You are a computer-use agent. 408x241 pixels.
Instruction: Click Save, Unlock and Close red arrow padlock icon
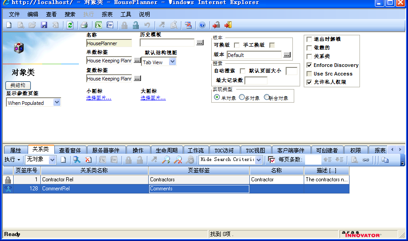coord(216,25)
